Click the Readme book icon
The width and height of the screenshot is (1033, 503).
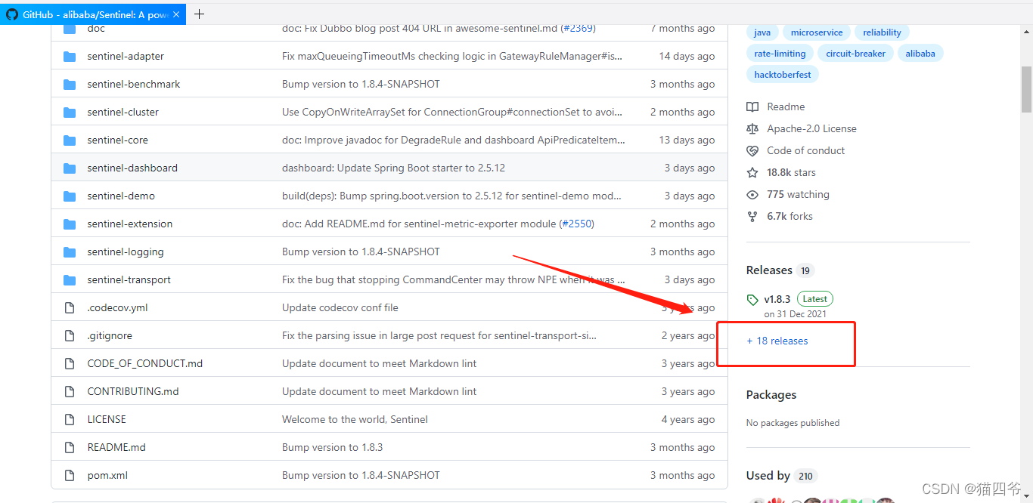[752, 107]
